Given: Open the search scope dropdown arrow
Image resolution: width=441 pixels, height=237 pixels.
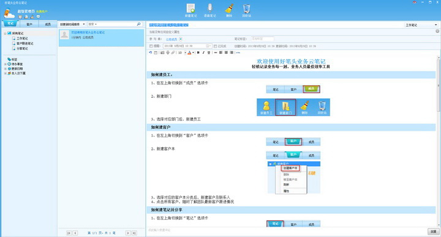Looking at the screenshot, I should coord(96,24).
